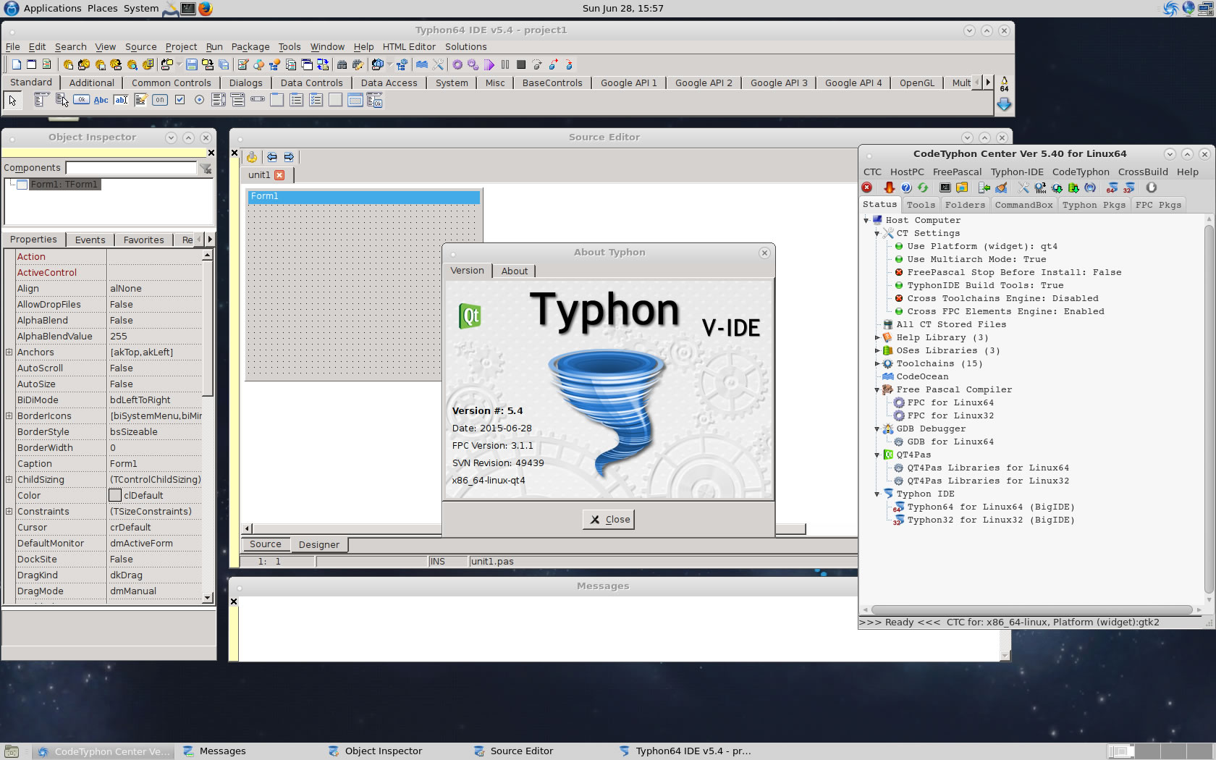
Task: Click jump-back arrow in Source Editor toolbar
Action: pos(271,157)
